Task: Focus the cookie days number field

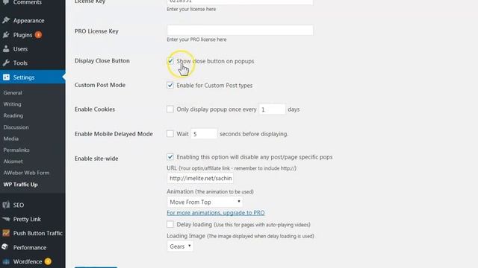Action: tap(272, 109)
